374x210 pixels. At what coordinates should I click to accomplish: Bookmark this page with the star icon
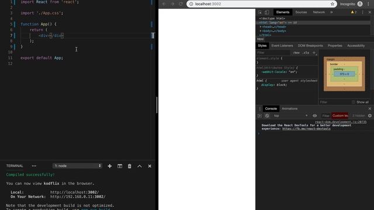coord(333,4)
